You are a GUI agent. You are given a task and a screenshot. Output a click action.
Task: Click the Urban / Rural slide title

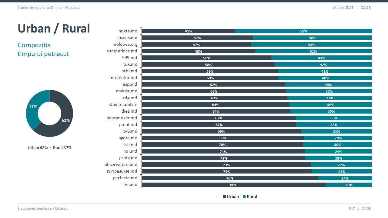click(54, 28)
